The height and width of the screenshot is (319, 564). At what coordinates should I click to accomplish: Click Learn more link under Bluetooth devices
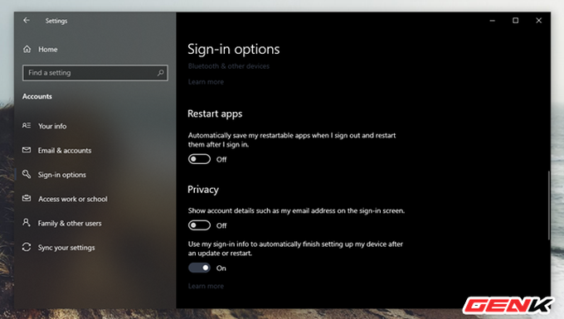pyautogui.click(x=206, y=82)
